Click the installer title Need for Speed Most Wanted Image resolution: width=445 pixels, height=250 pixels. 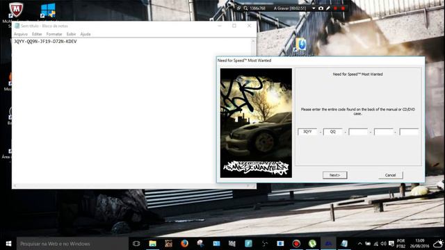244,60
